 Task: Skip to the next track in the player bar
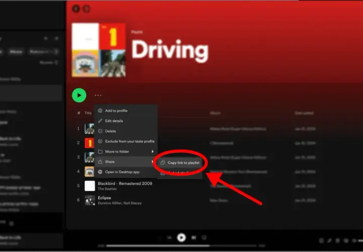click(194, 238)
